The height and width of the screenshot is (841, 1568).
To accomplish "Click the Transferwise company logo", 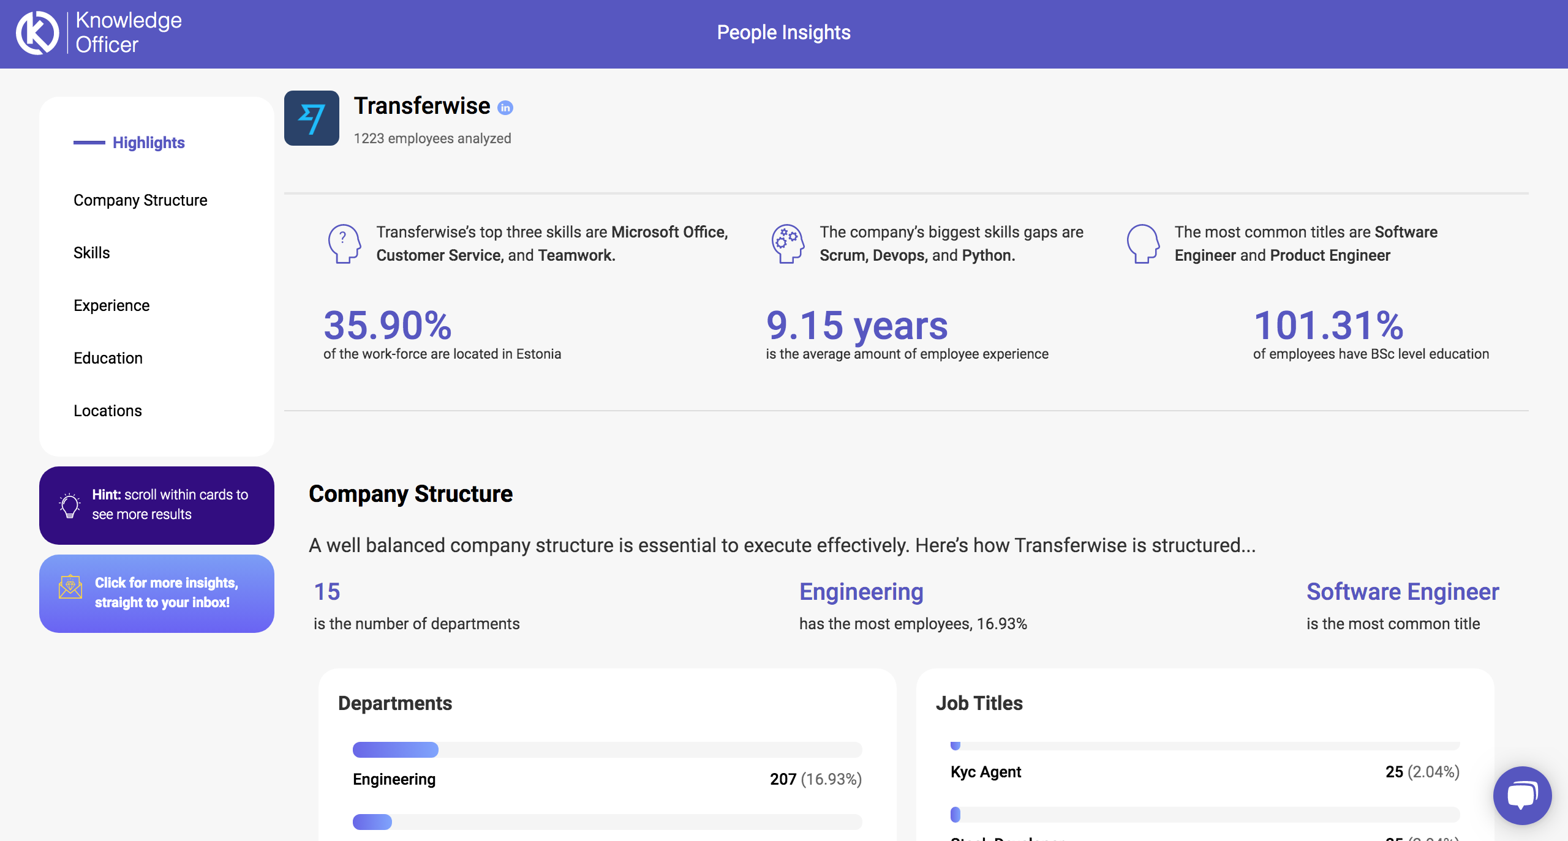I will (x=312, y=118).
